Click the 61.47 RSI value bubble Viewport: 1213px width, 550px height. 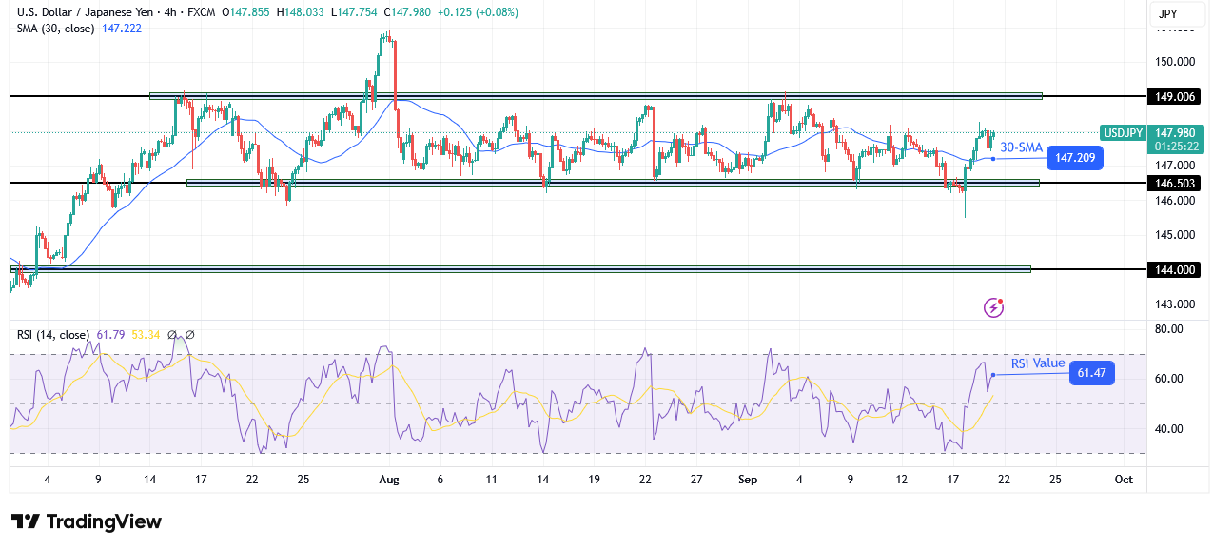tap(1090, 373)
